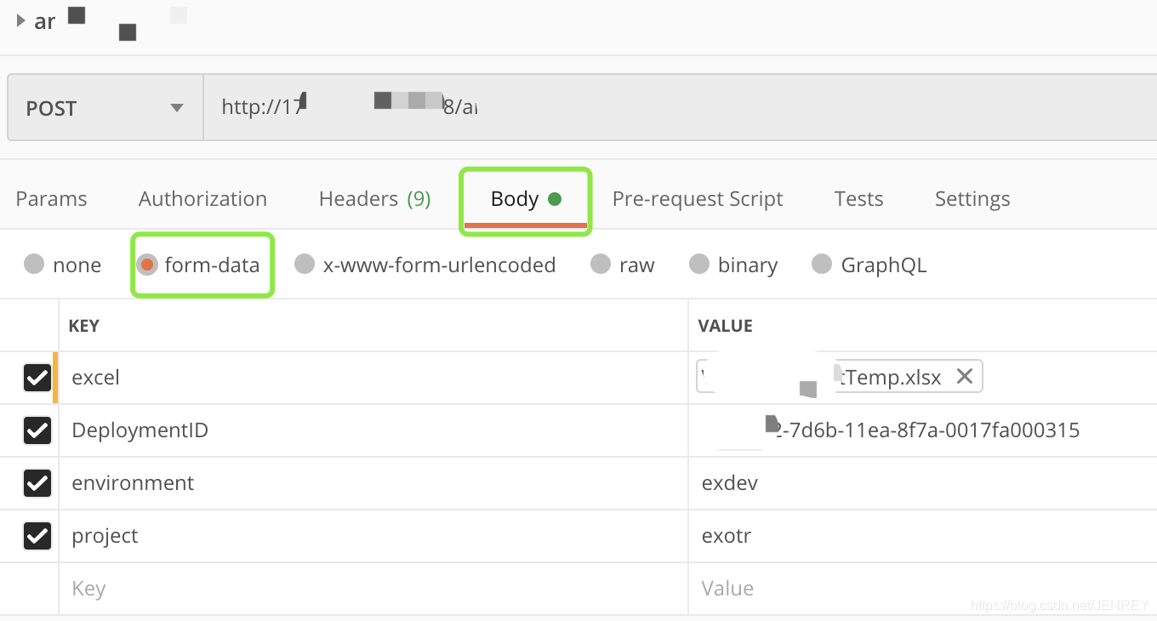This screenshot has height=621, width=1157.
Task: Select form-data body type
Action: click(x=148, y=265)
